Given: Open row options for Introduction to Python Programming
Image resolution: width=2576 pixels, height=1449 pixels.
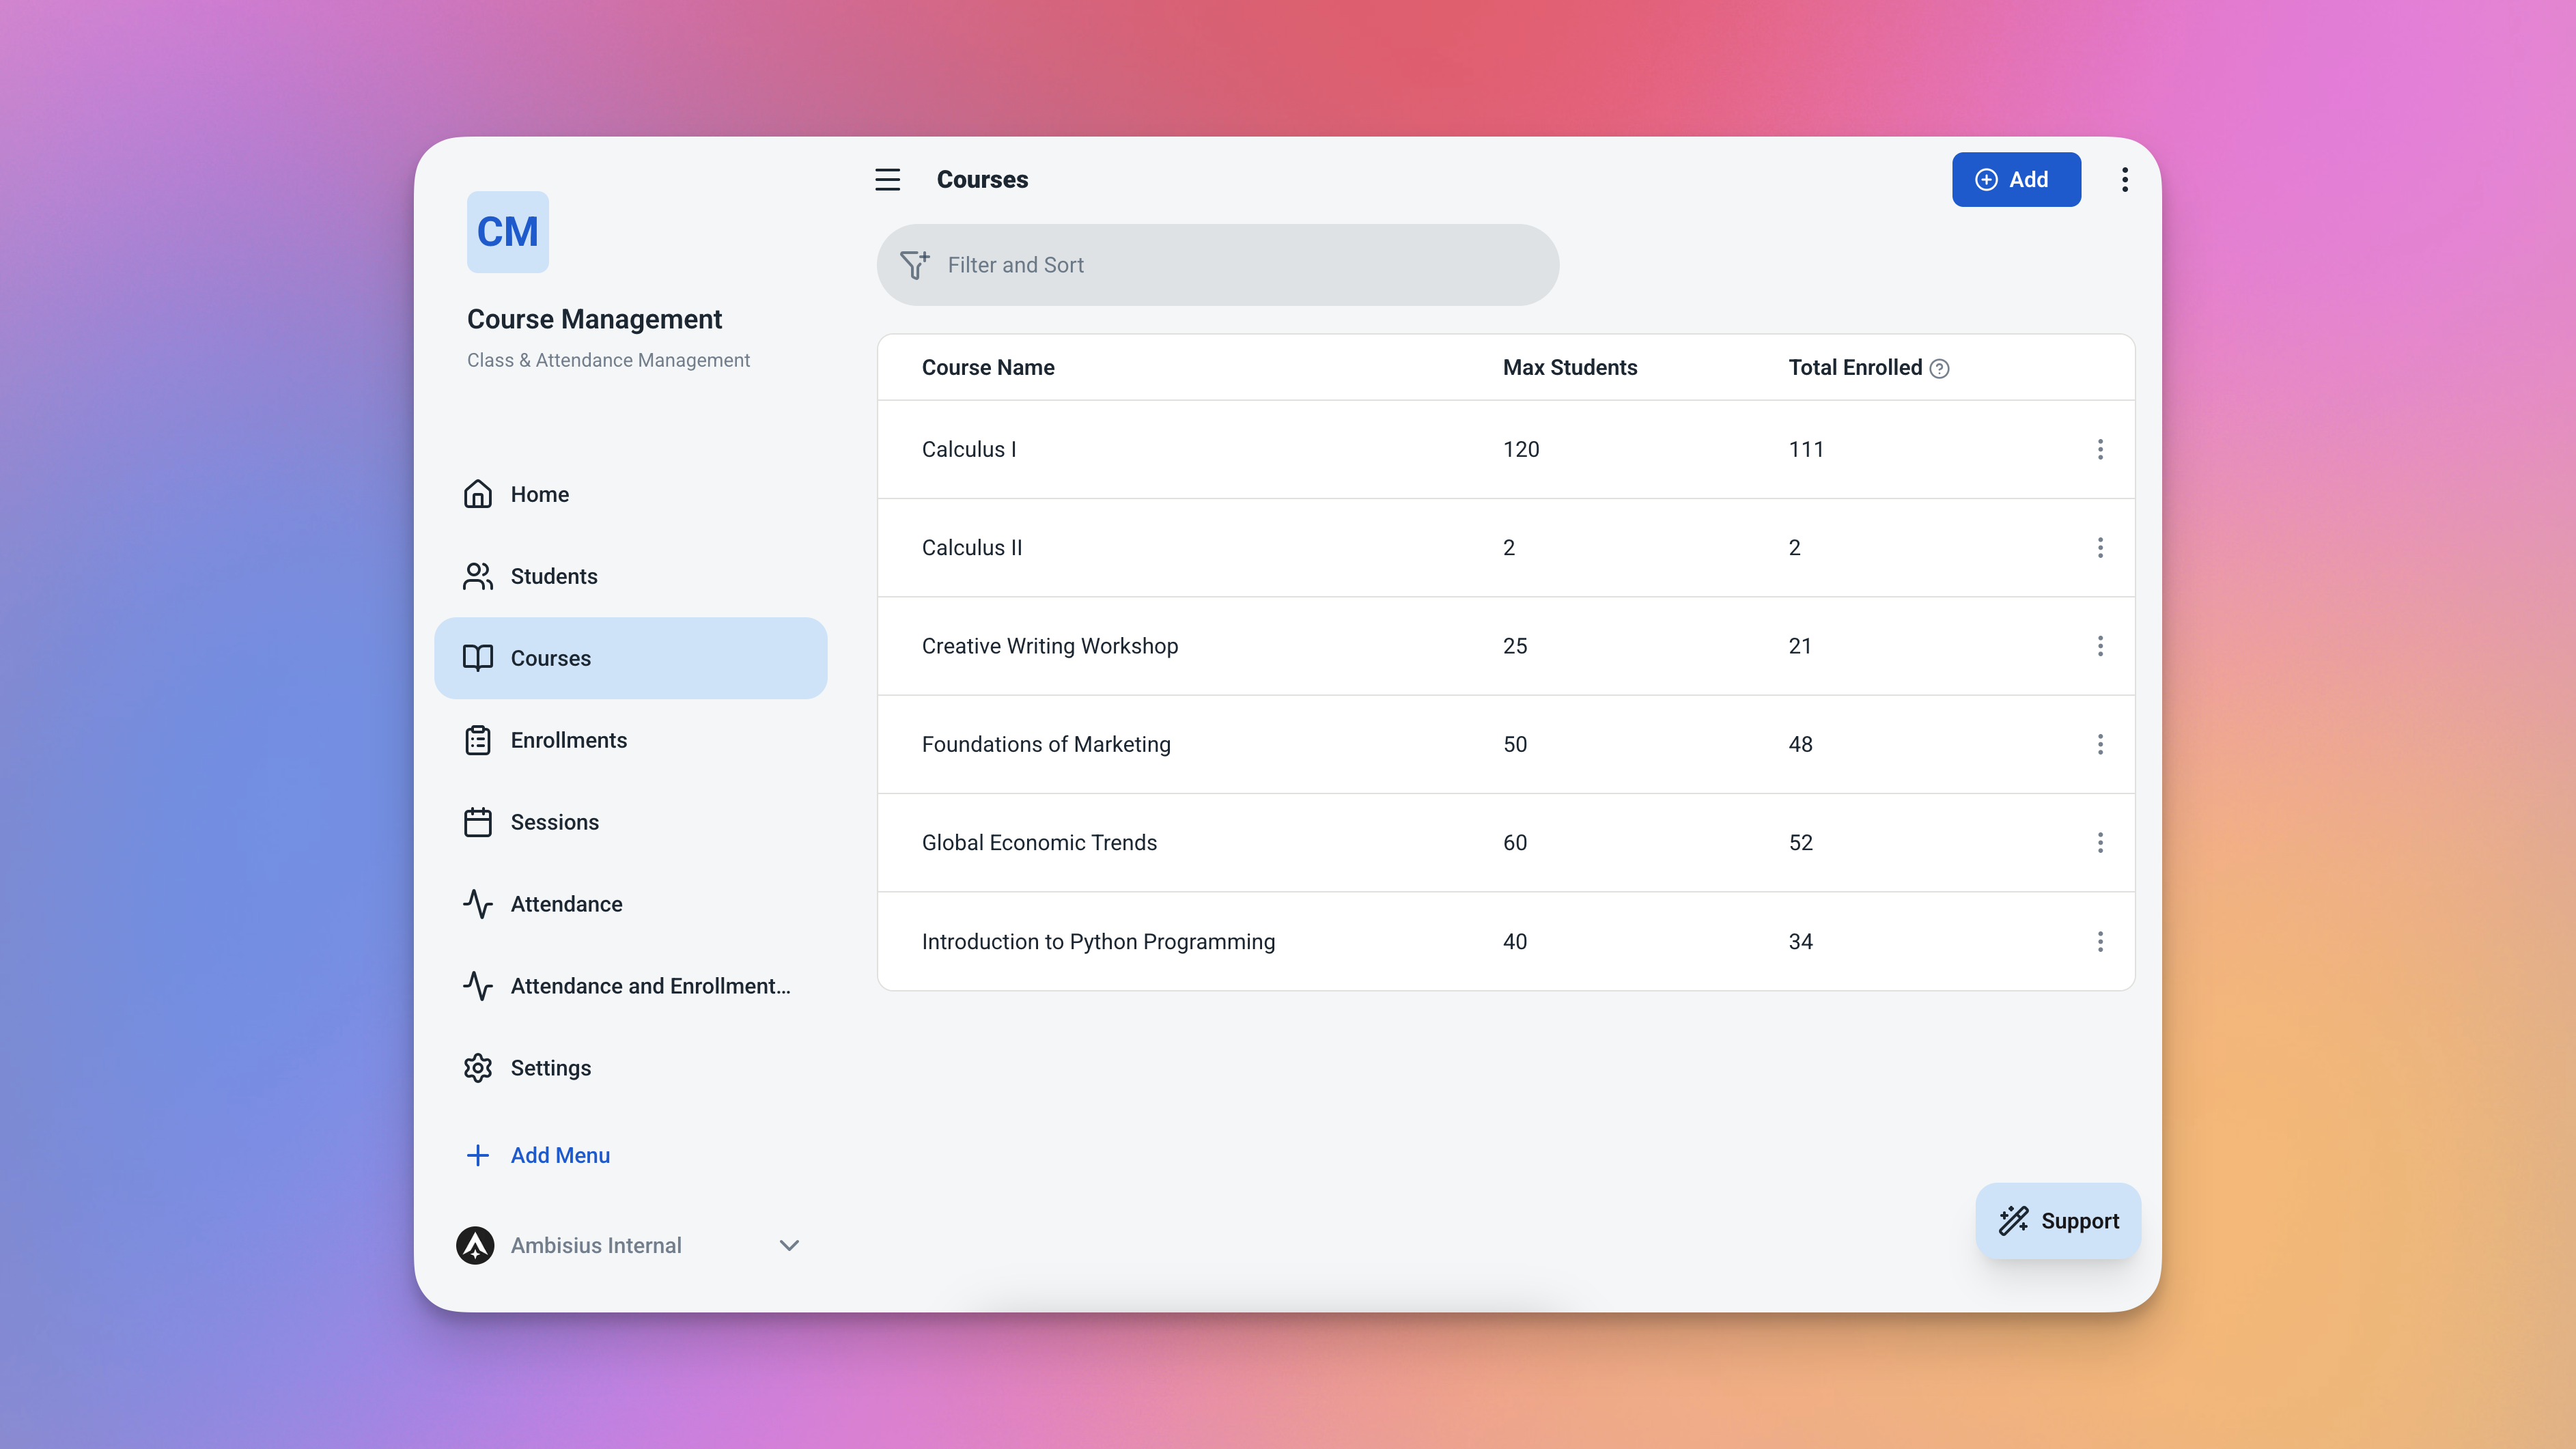Looking at the screenshot, I should coord(2100,941).
